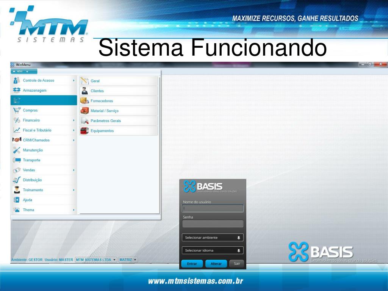Click the Material / Serviço boxes icon
Screen dimensions: 388x291
pyautogui.click(x=84, y=111)
